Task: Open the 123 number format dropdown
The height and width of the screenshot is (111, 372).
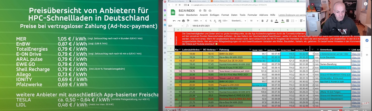Action: point(225,21)
